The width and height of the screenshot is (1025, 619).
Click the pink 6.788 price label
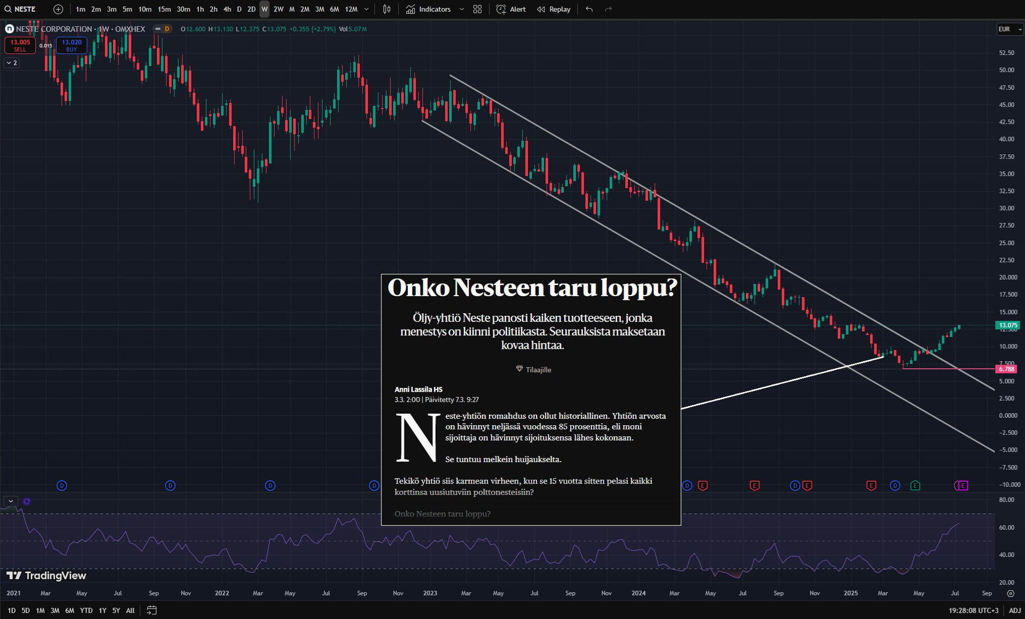[1006, 369]
